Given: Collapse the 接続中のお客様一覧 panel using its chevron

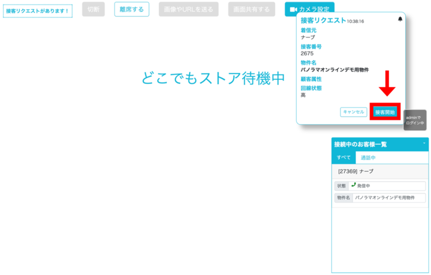Looking at the screenshot, I should pos(424,143).
